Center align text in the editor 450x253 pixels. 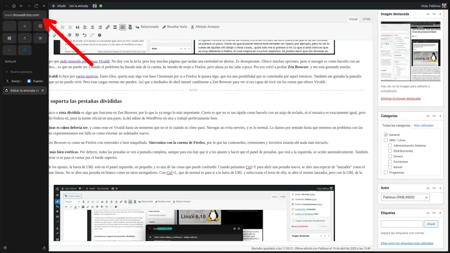pyautogui.click(x=93, y=27)
